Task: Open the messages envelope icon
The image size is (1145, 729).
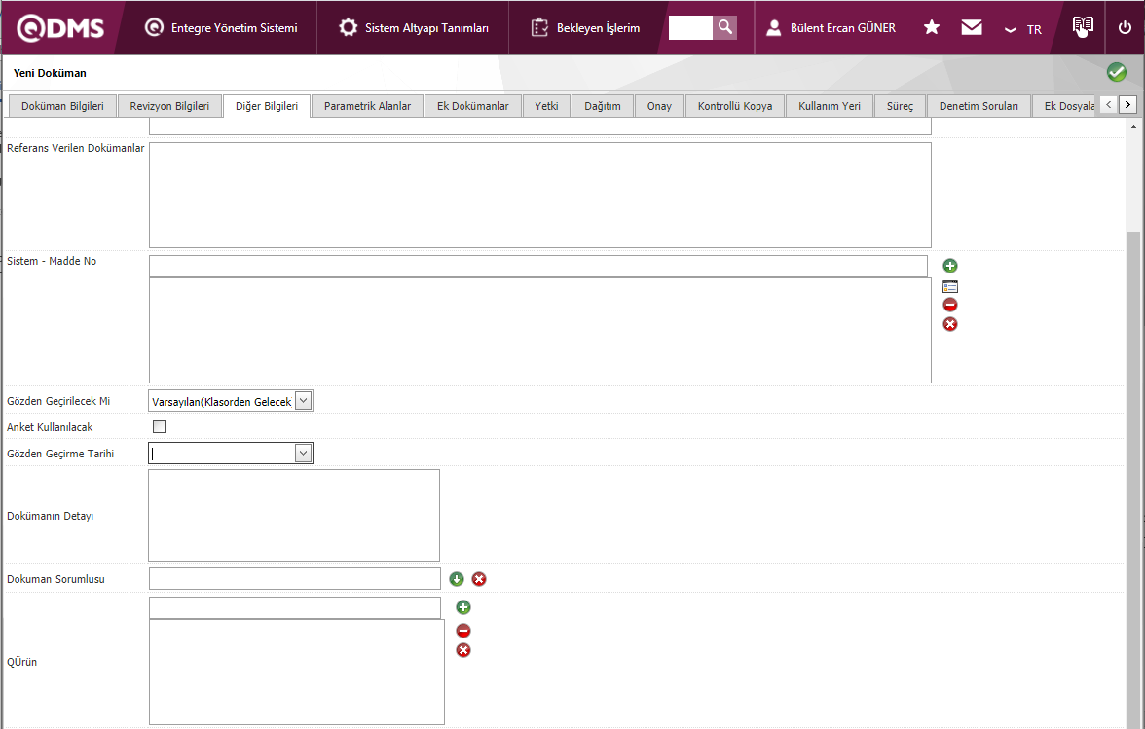Action: click(x=972, y=27)
